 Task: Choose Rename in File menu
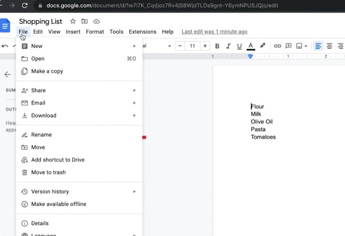[x=79, y=135]
